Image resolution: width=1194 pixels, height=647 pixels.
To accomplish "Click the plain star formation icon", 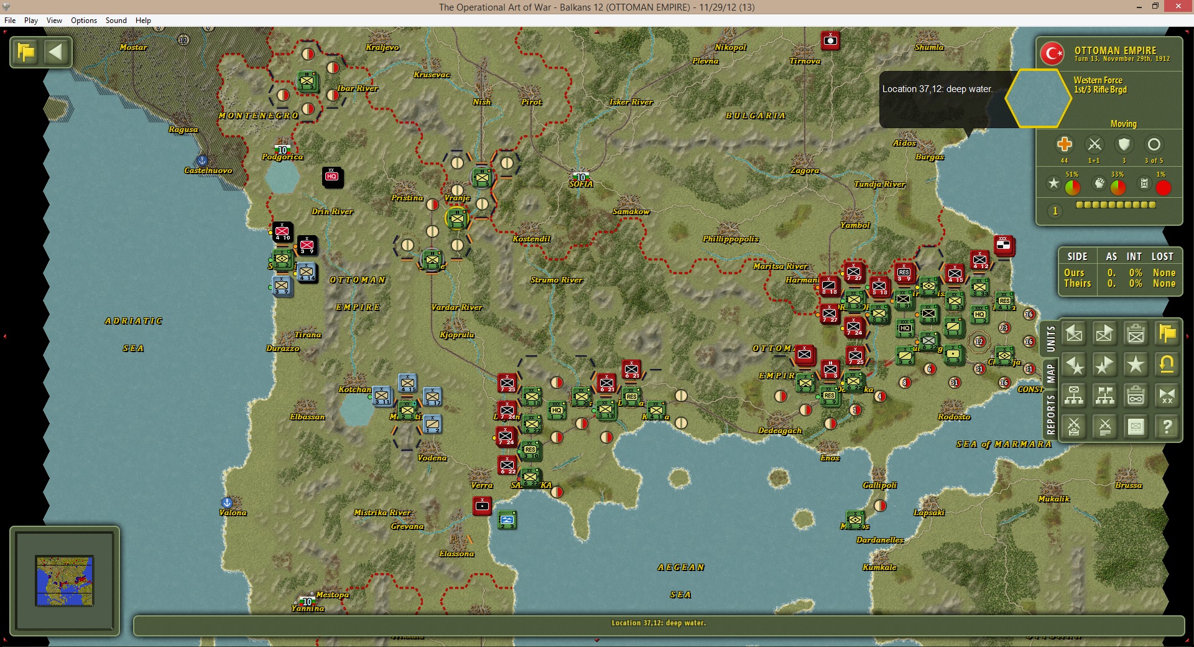I will click(1136, 365).
